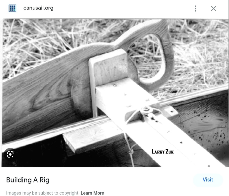Click the copyright notice text
Image resolution: width=229 pixels, height=196 pixels.
(43, 193)
